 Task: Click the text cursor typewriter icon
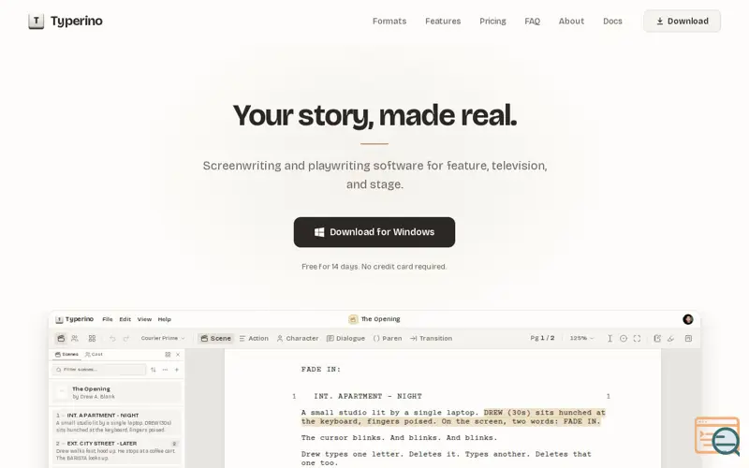click(x=610, y=338)
